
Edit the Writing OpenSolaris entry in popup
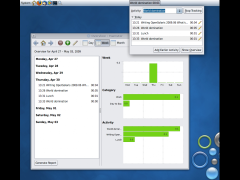(x=199, y=22)
